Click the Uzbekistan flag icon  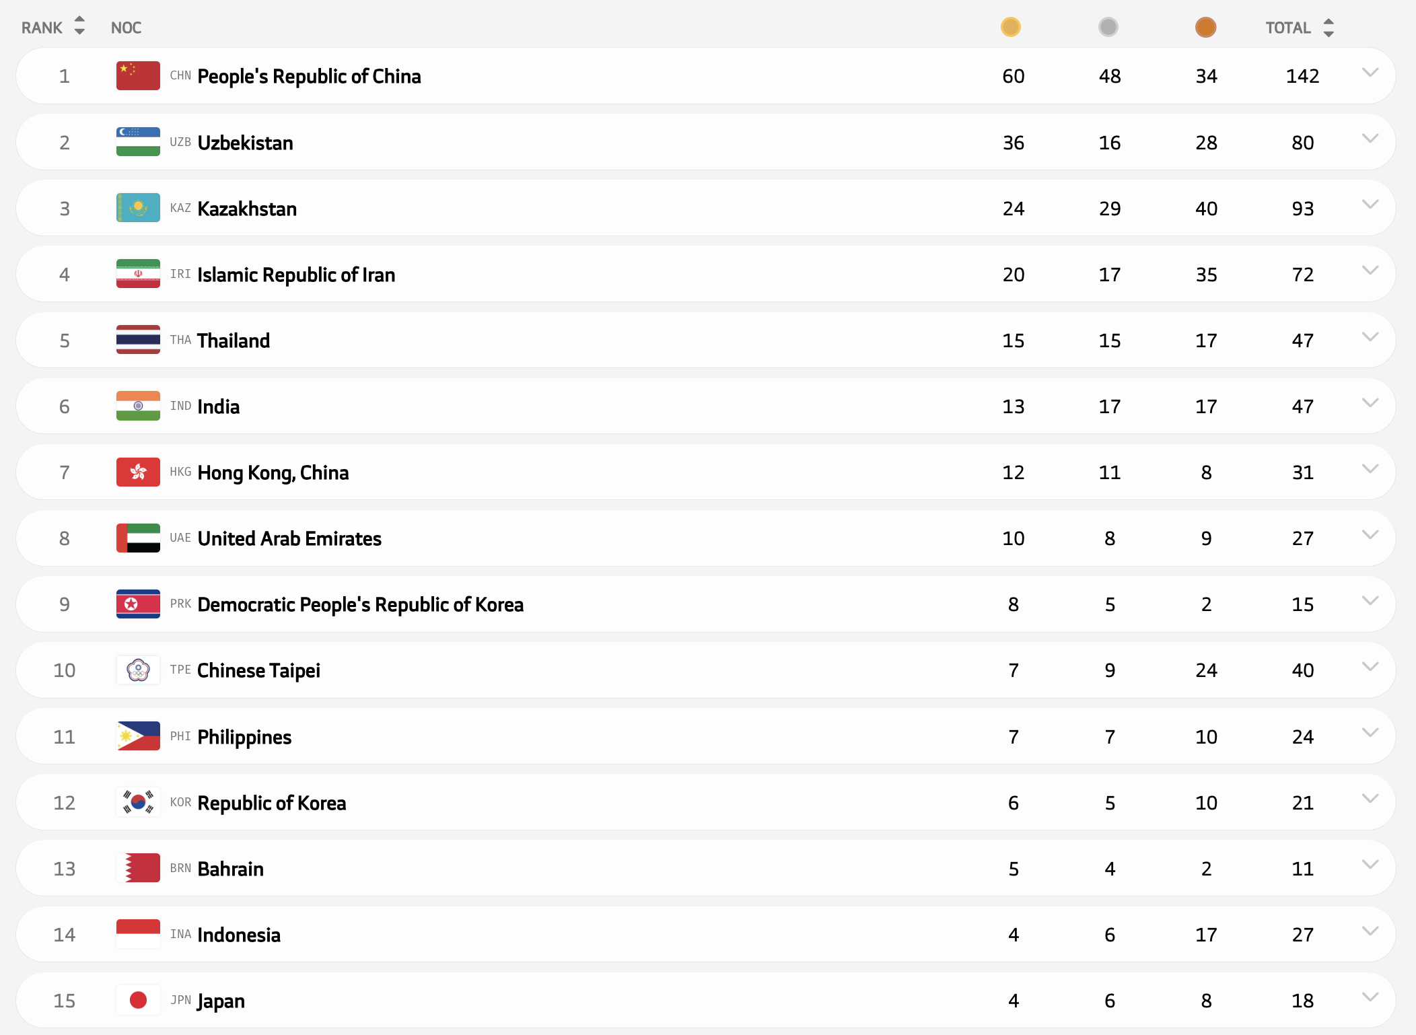tap(138, 142)
